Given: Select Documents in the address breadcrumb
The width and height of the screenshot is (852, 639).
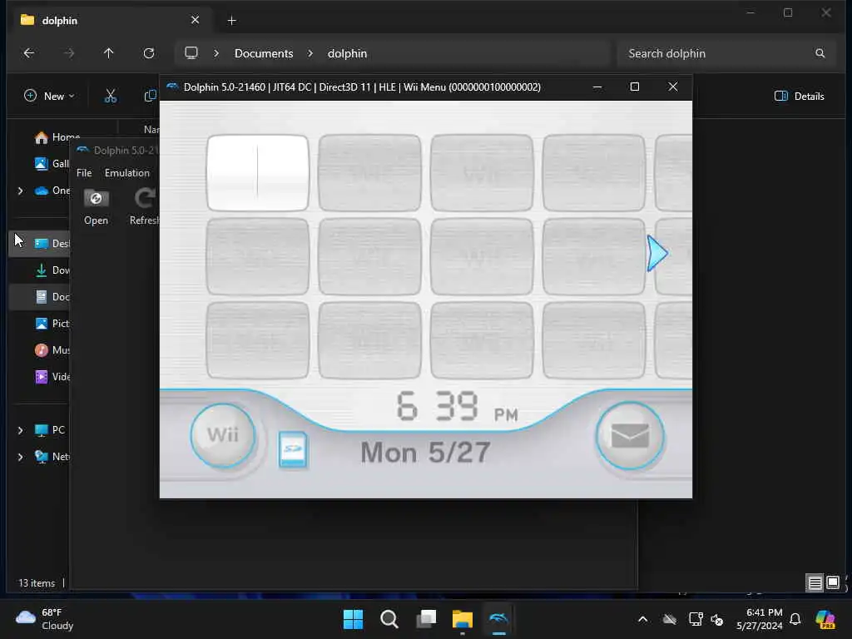Looking at the screenshot, I should pos(264,53).
